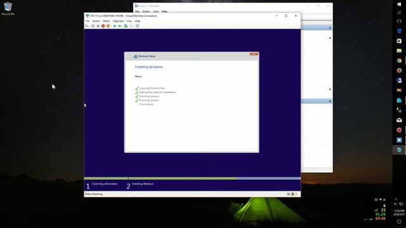Close the Windows Setup dialog
Viewport: 406px width, 228px height.
click(254, 54)
